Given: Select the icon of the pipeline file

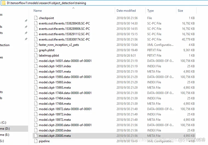Looking at the screenshot, I should point(36,141).
